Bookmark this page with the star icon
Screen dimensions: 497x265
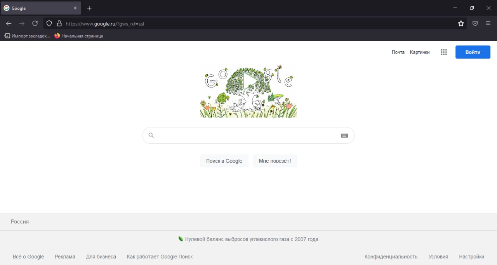[x=461, y=23]
